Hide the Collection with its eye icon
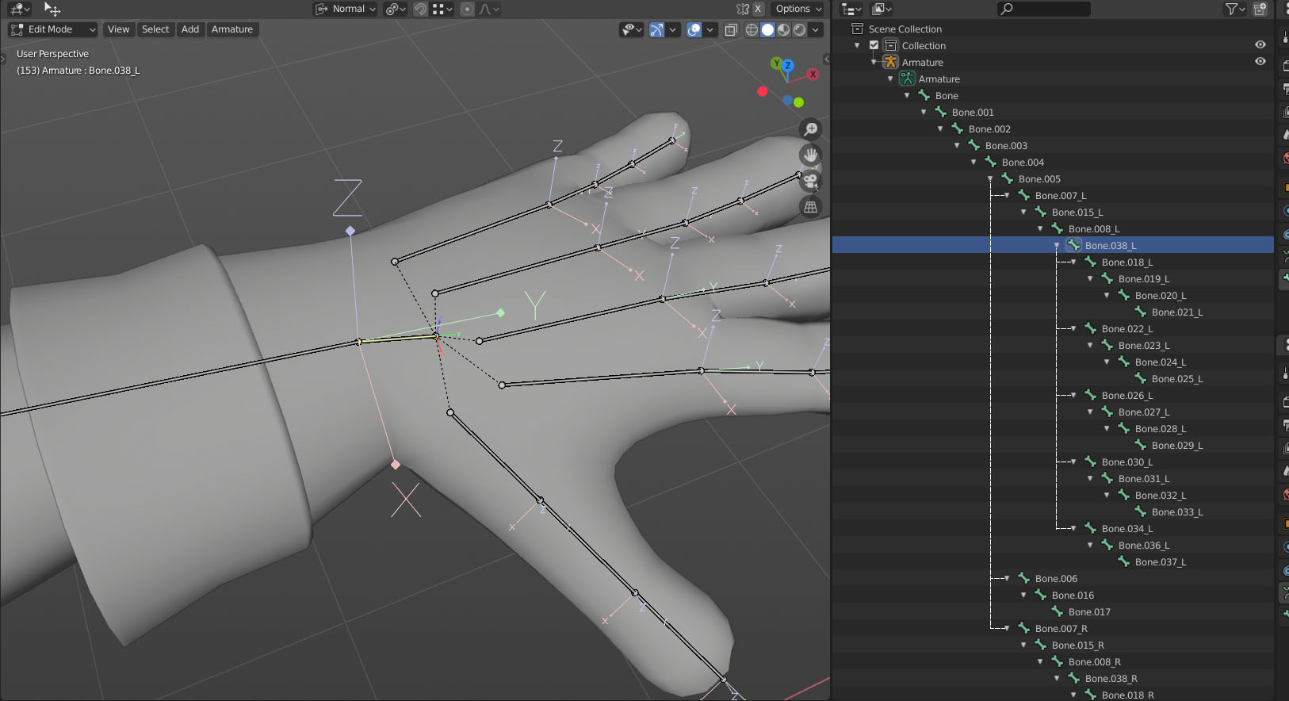1289x701 pixels. click(x=1260, y=45)
